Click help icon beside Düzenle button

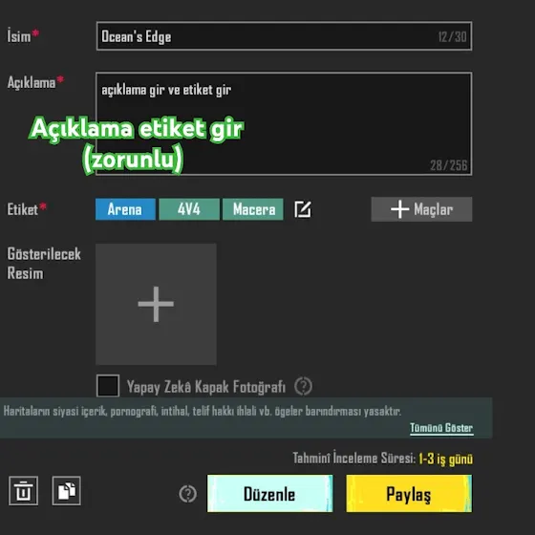(x=187, y=494)
